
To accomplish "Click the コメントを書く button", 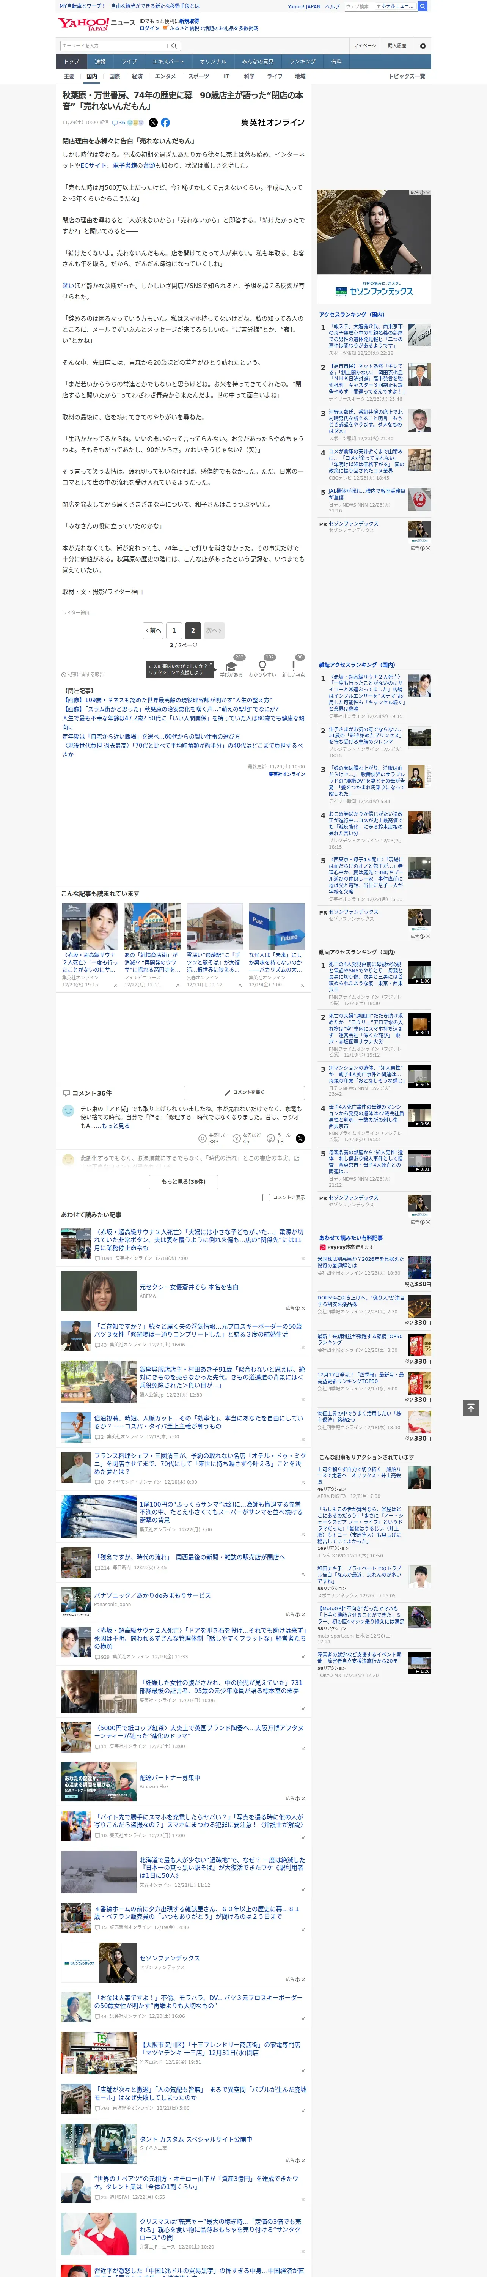I will coord(245,1093).
